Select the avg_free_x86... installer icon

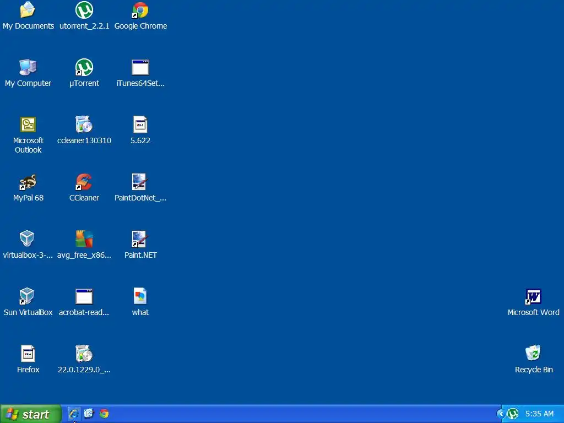click(84, 239)
